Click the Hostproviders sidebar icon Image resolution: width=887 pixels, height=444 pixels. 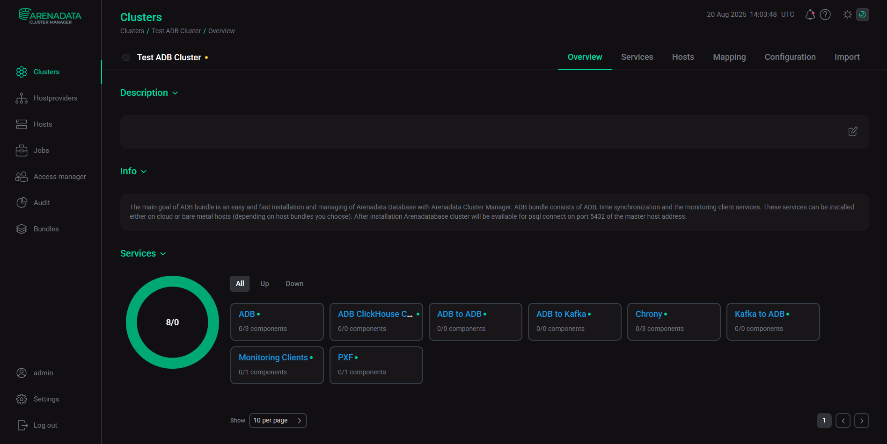coord(22,98)
